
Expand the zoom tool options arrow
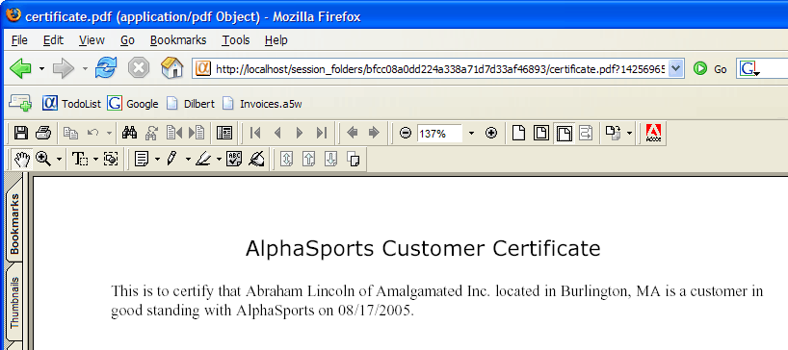[x=60, y=160]
